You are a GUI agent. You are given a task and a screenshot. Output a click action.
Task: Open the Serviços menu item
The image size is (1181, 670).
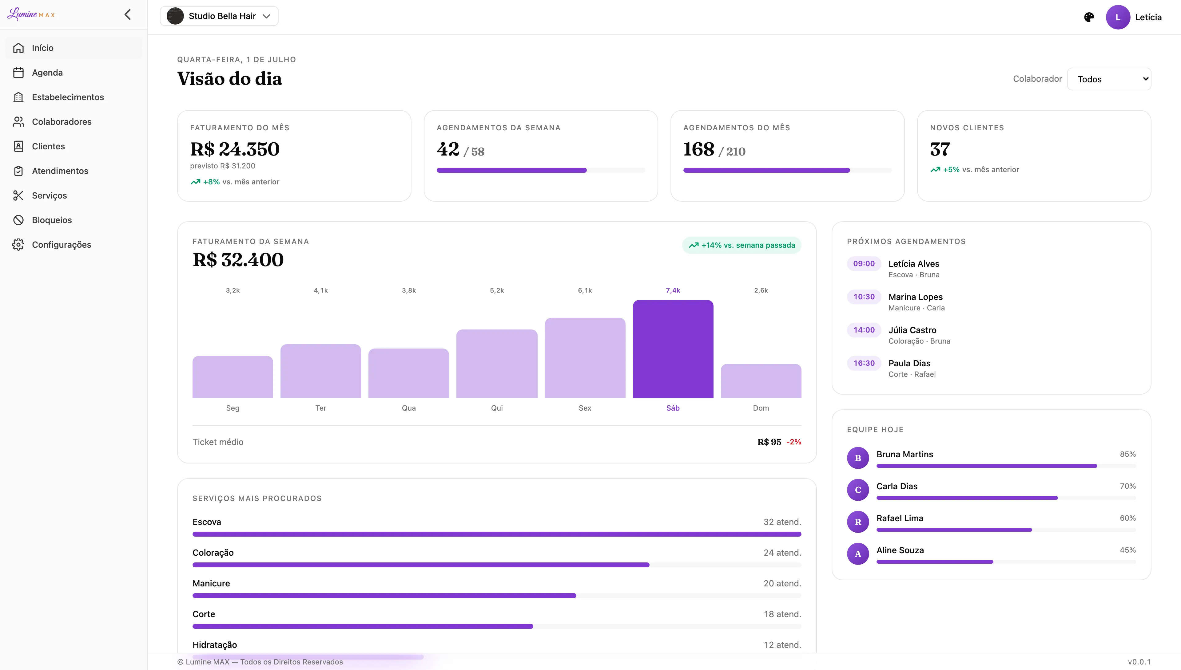point(74,195)
